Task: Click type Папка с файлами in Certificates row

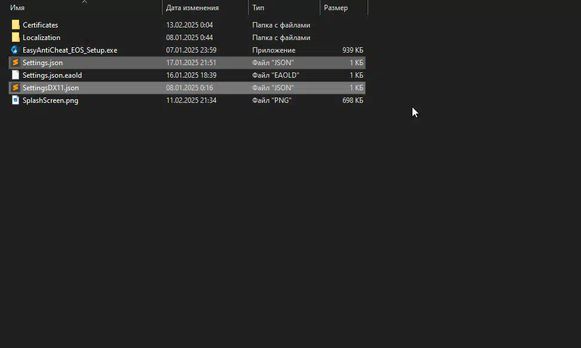Action: pyautogui.click(x=282, y=25)
